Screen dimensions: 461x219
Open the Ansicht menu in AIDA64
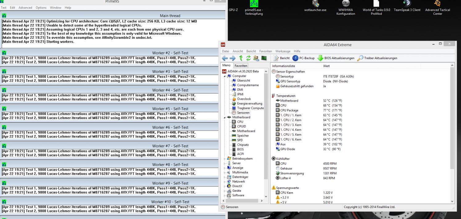click(238, 51)
